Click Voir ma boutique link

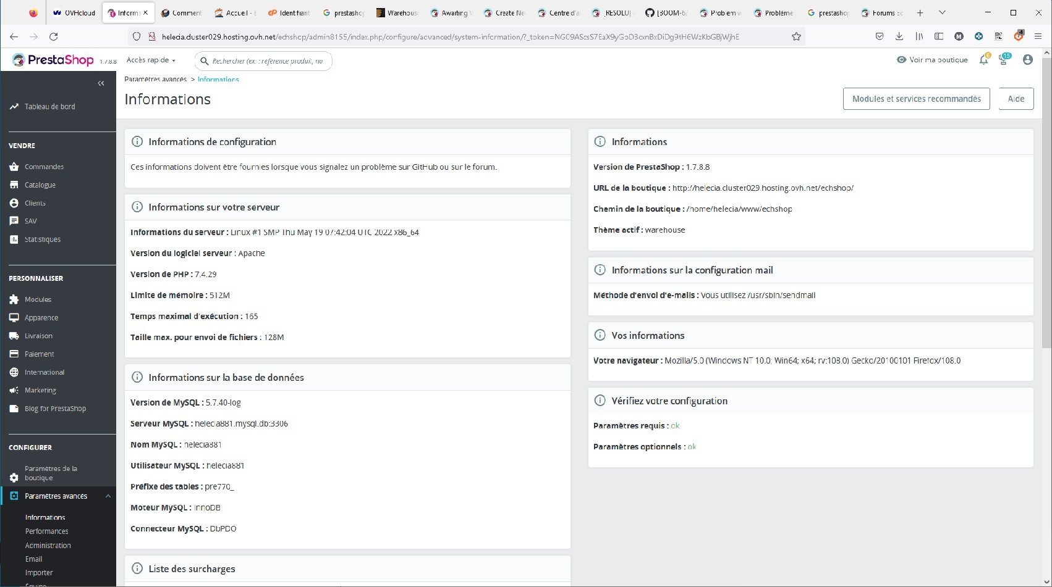(x=932, y=60)
